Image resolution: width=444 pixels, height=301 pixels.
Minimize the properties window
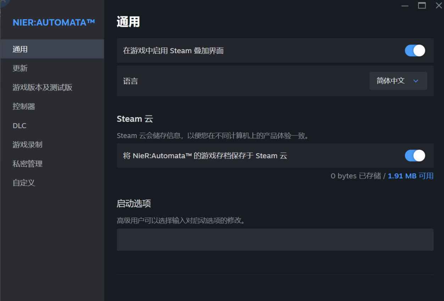coord(405,6)
